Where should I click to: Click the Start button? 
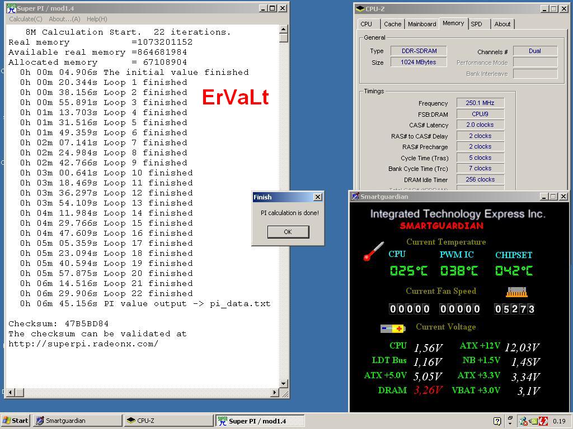(16, 421)
